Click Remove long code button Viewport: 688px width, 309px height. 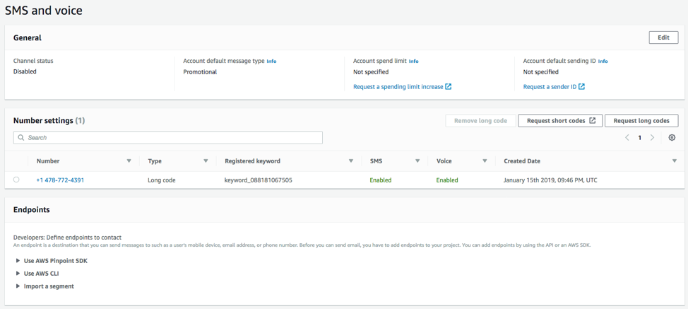click(480, 121)
